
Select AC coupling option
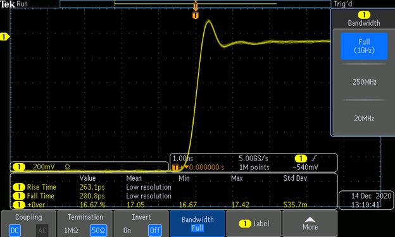42,231
